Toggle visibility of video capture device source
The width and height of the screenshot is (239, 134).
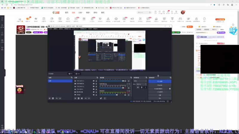point(94,84)
